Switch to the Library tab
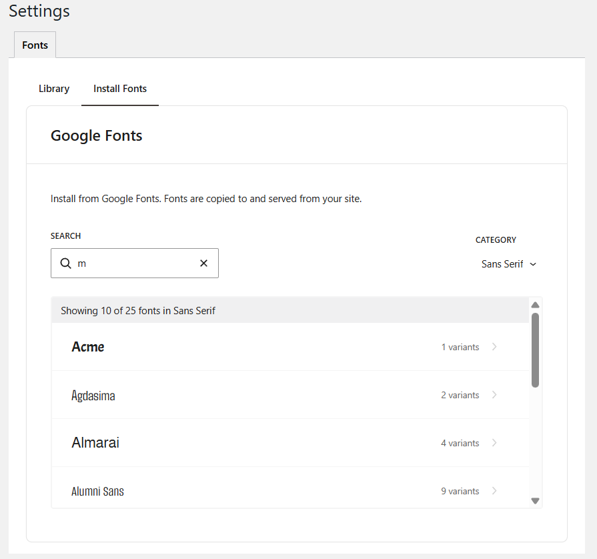This screenshot has width=597, height=559. [x=53, y=88]
